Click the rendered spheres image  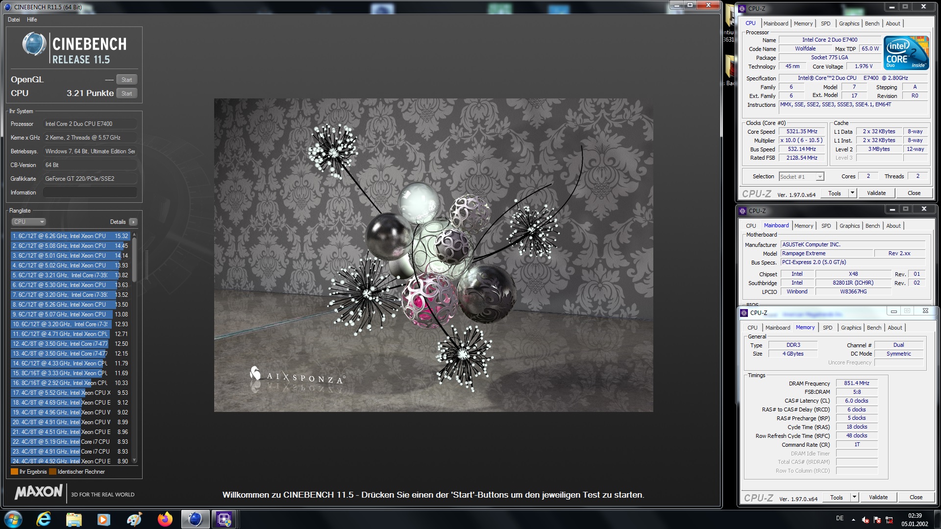pos(433,255)
